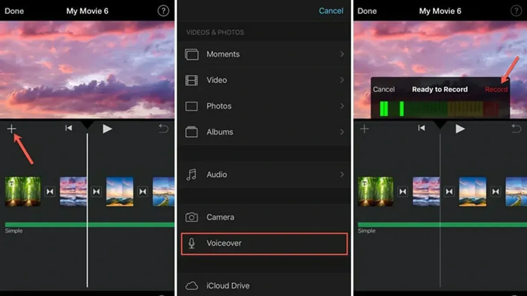Tap transition icon after mountain clip, right screen
This screenshot has width=527, height=296.
(496, 192)
